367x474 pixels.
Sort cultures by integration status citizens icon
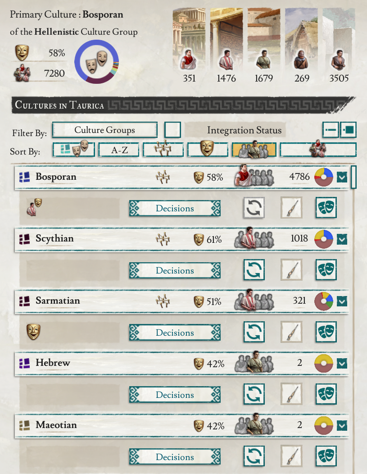click(254, 149)
